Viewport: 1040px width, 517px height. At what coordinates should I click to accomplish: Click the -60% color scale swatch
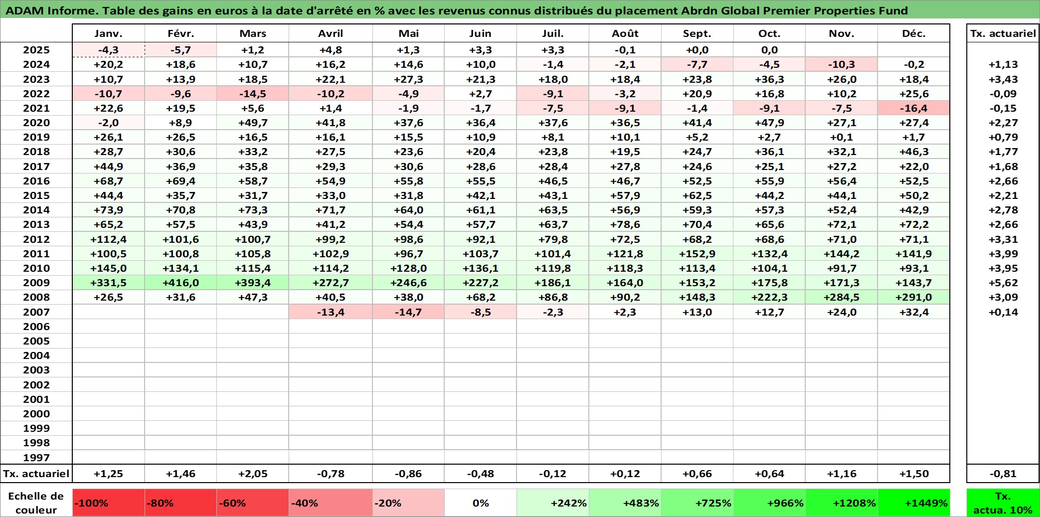253,503
